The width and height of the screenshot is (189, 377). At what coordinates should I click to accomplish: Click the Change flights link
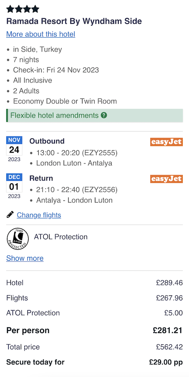point(39,215)
